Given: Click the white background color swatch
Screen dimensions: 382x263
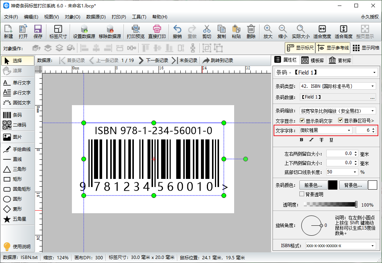Looking at the screenshot, I should [372, 185].
